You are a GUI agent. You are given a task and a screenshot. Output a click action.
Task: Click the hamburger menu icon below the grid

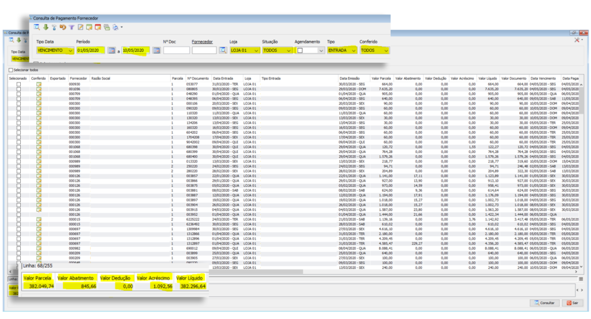pyautogui.click(x=581, y=279)
